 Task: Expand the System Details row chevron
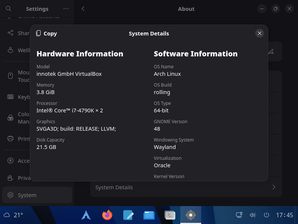(274, 187)
